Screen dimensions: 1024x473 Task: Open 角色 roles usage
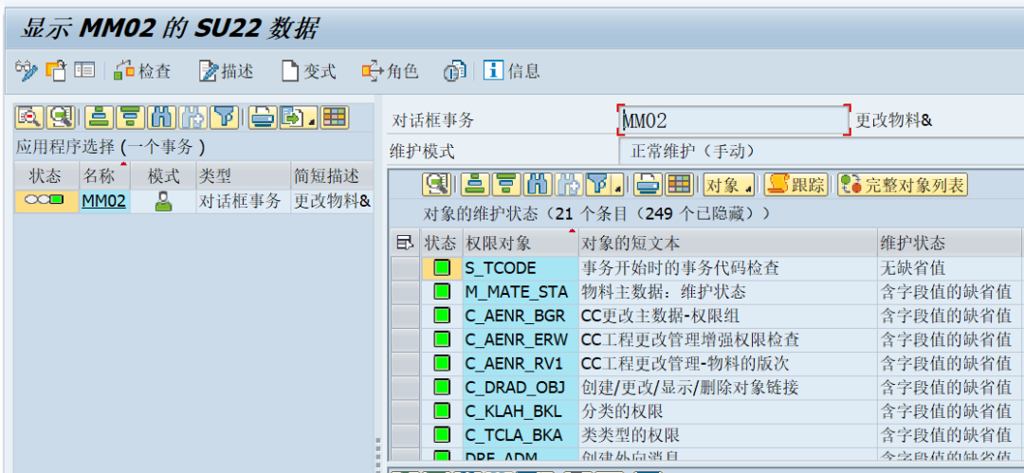(x=390, y=70)
